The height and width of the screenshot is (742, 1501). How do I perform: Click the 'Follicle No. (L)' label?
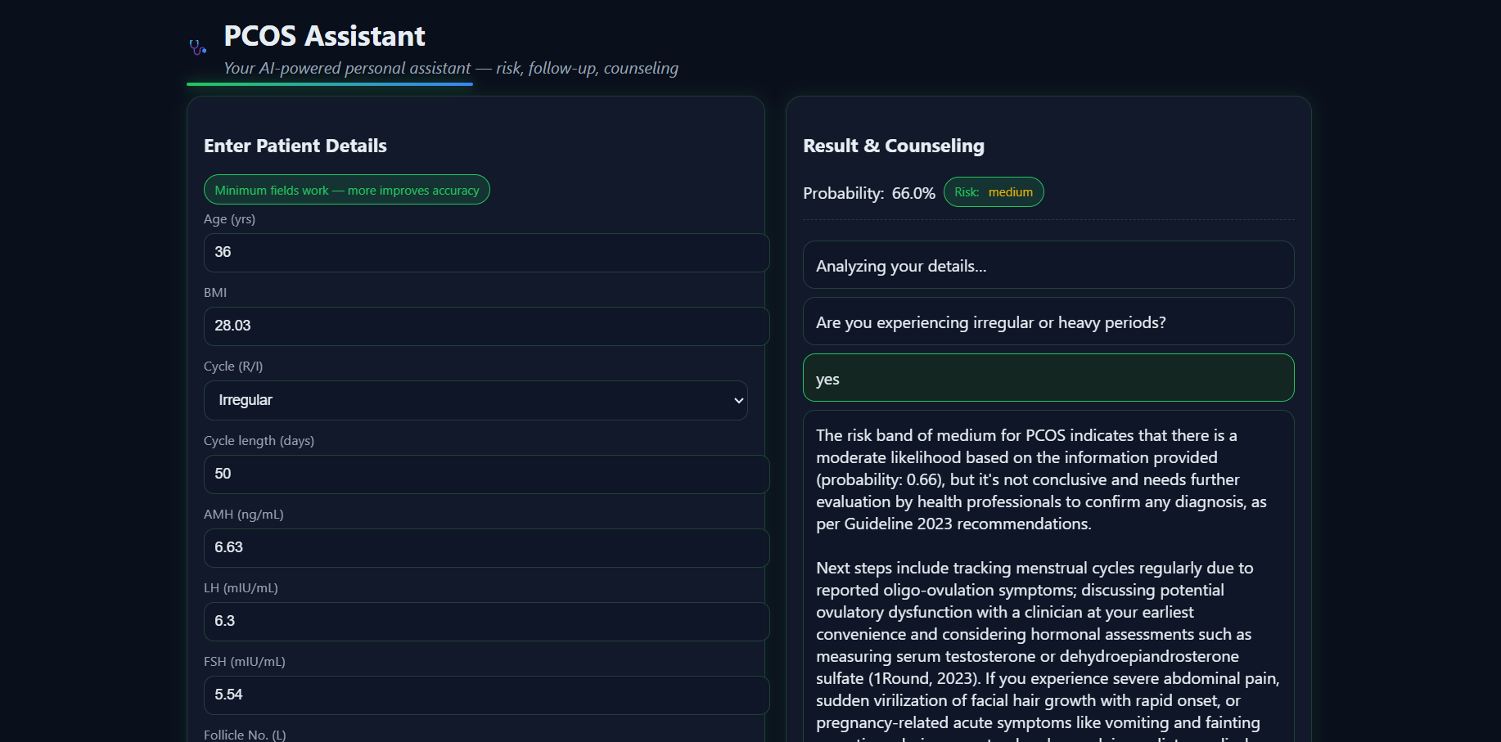click(x=245, y=735)
